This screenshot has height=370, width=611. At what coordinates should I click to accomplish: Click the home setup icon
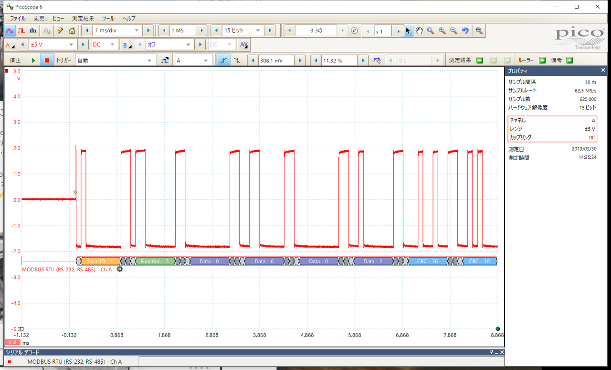pyautogui.click(x=72, y=31)
